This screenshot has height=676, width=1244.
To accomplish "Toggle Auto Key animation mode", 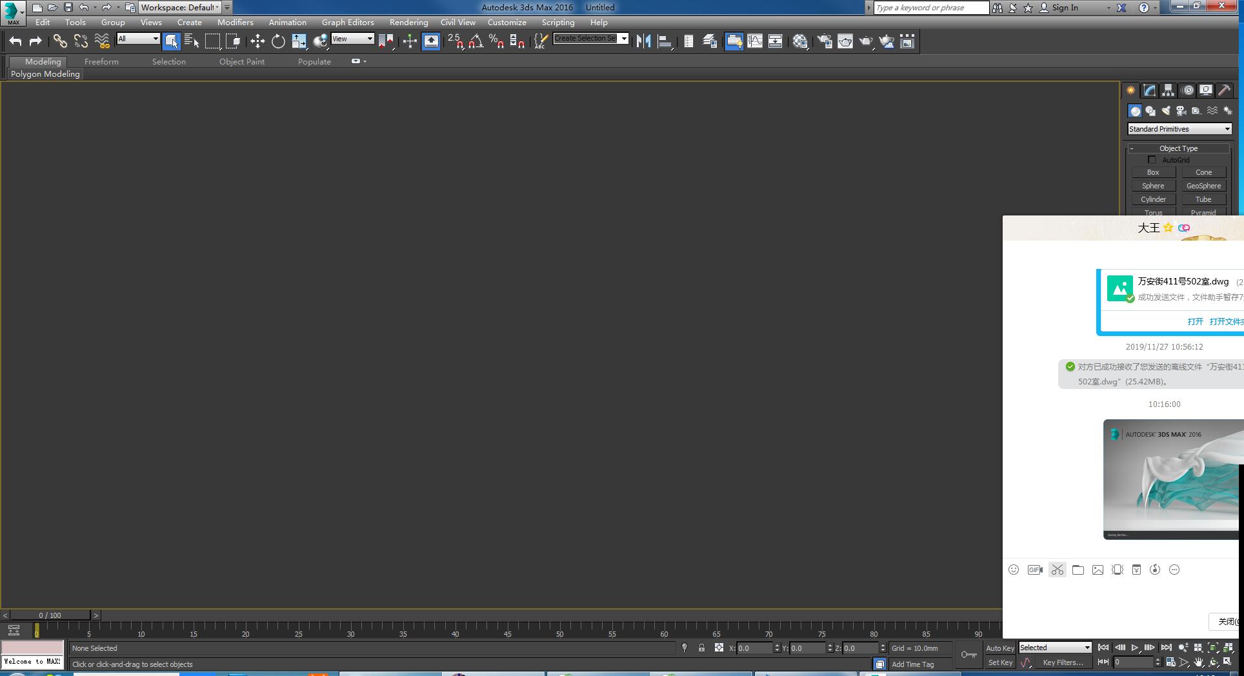I will click(x=1000, y=648).
